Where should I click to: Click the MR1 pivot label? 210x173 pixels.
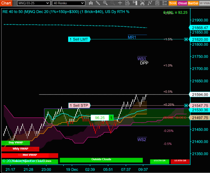tap(132, 37)
